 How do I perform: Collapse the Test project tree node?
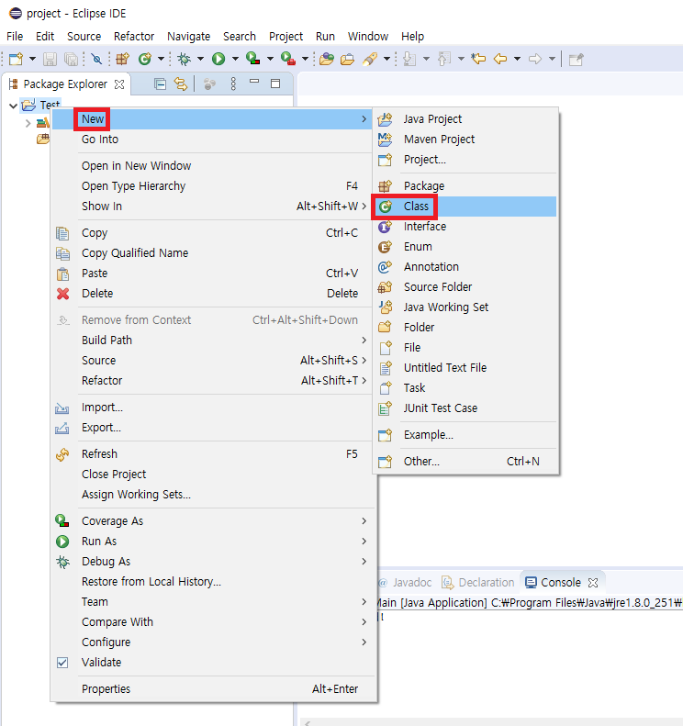(x=13, y=106)
